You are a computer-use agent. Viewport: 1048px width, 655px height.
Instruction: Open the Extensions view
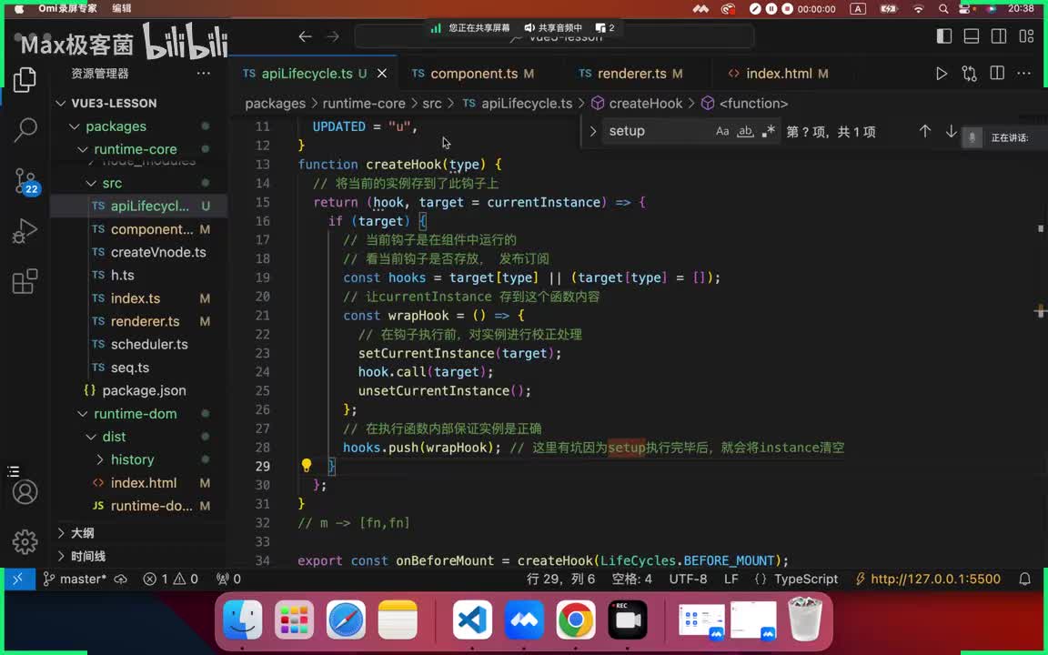coord(25,281)
